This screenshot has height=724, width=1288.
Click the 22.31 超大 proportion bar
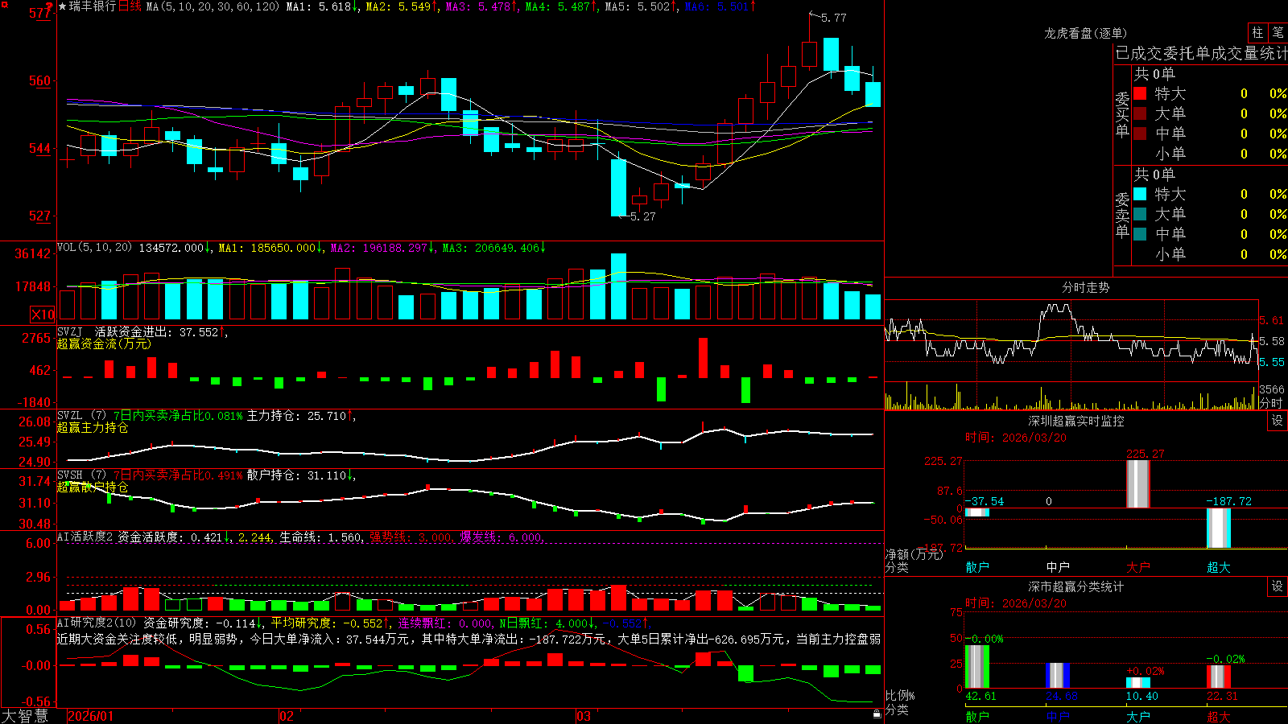(1219, 677)
